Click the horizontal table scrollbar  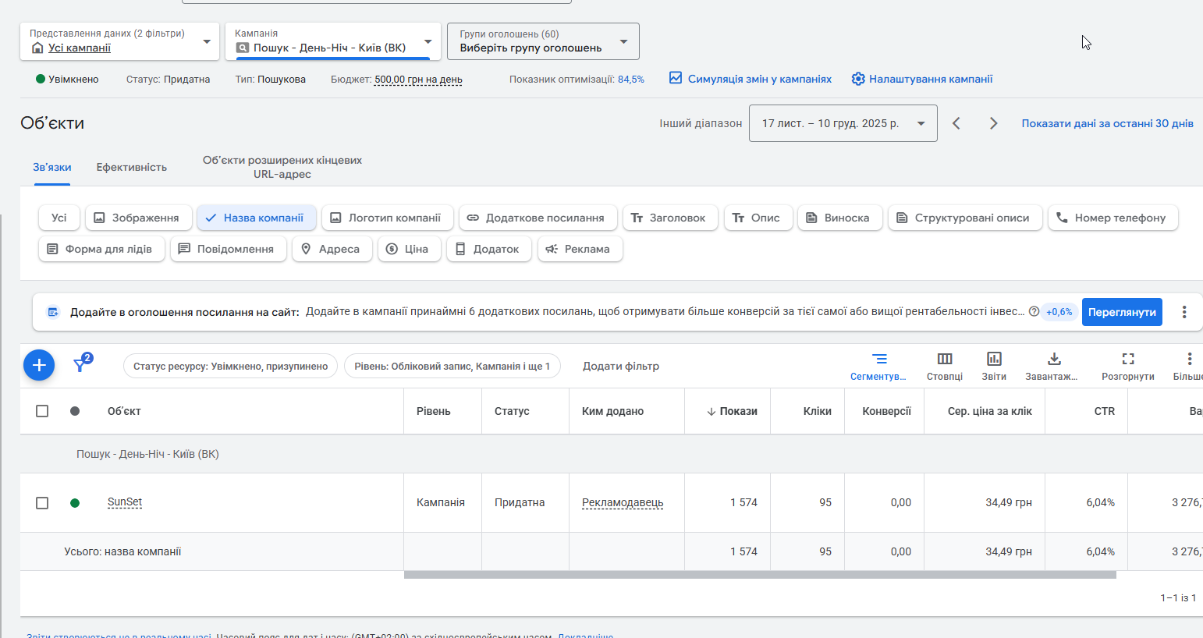(x=760, y=575)
